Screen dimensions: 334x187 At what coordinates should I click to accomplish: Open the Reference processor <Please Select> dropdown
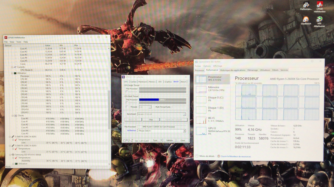184,131
